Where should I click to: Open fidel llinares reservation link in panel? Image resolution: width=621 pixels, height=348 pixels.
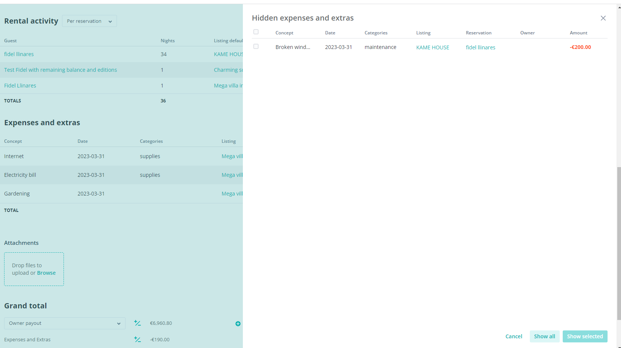pos(481,47)
